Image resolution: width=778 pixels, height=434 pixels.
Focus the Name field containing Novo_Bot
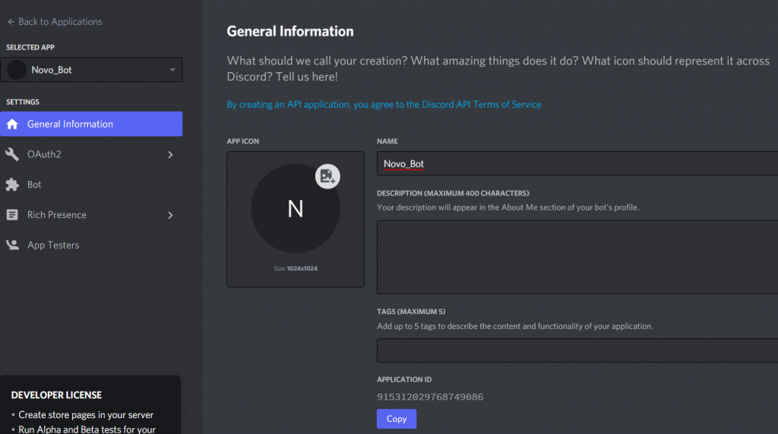(577, 164)
